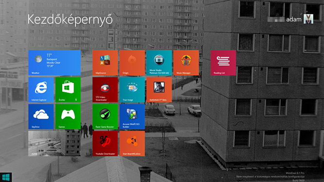Open the SkyDrive tile
Image resolution: width=324 pixels, height=182 pixels.
click(x=41, y=116)
